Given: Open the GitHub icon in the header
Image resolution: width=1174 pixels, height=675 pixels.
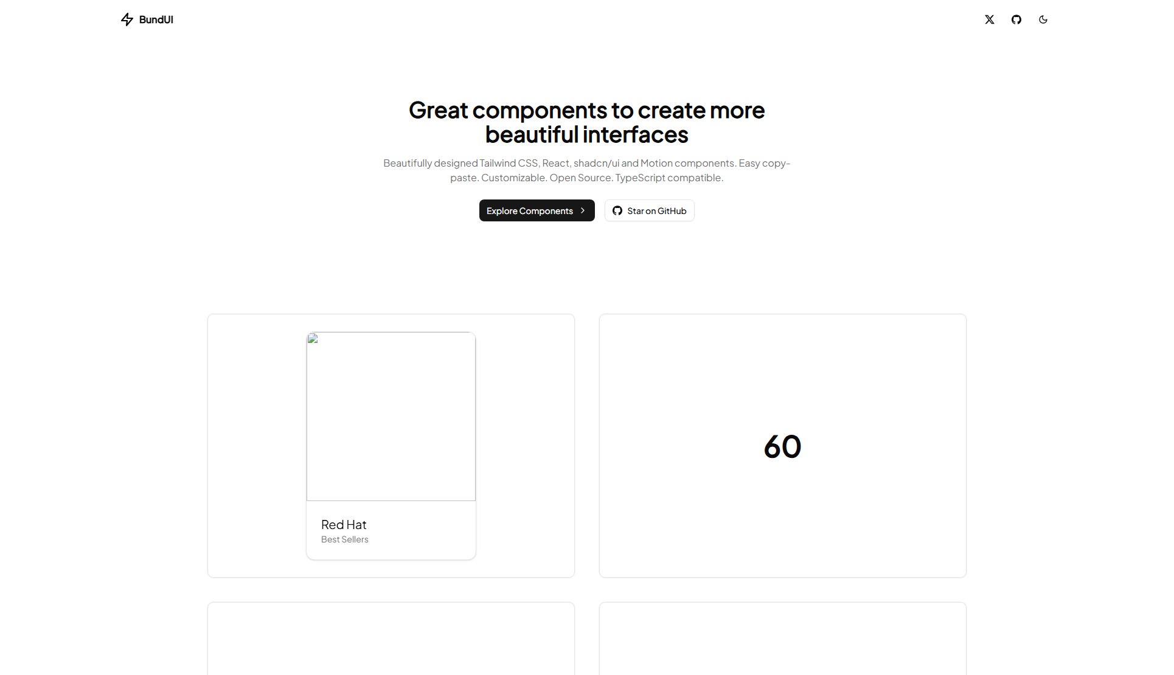Looking at the screenshot, I should 1016,19.
